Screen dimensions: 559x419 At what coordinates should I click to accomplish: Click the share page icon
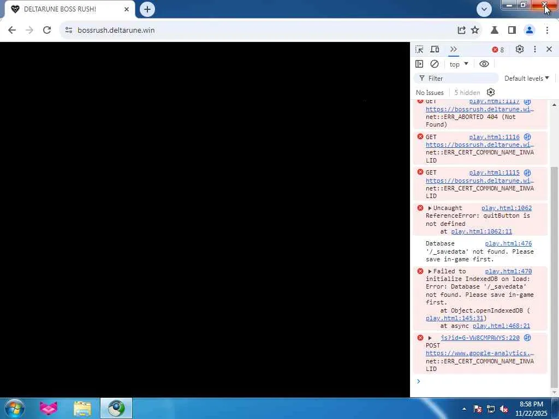click(x=461, y=30)
